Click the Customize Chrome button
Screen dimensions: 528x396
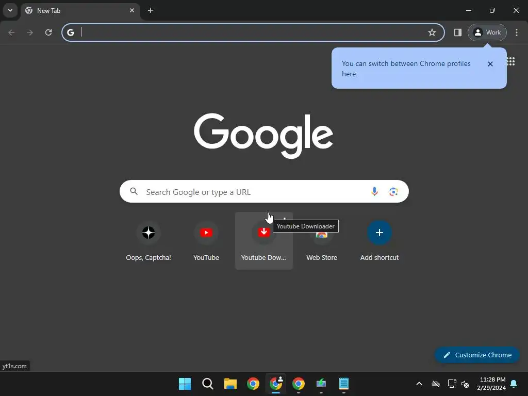click(x=477, y=355)
